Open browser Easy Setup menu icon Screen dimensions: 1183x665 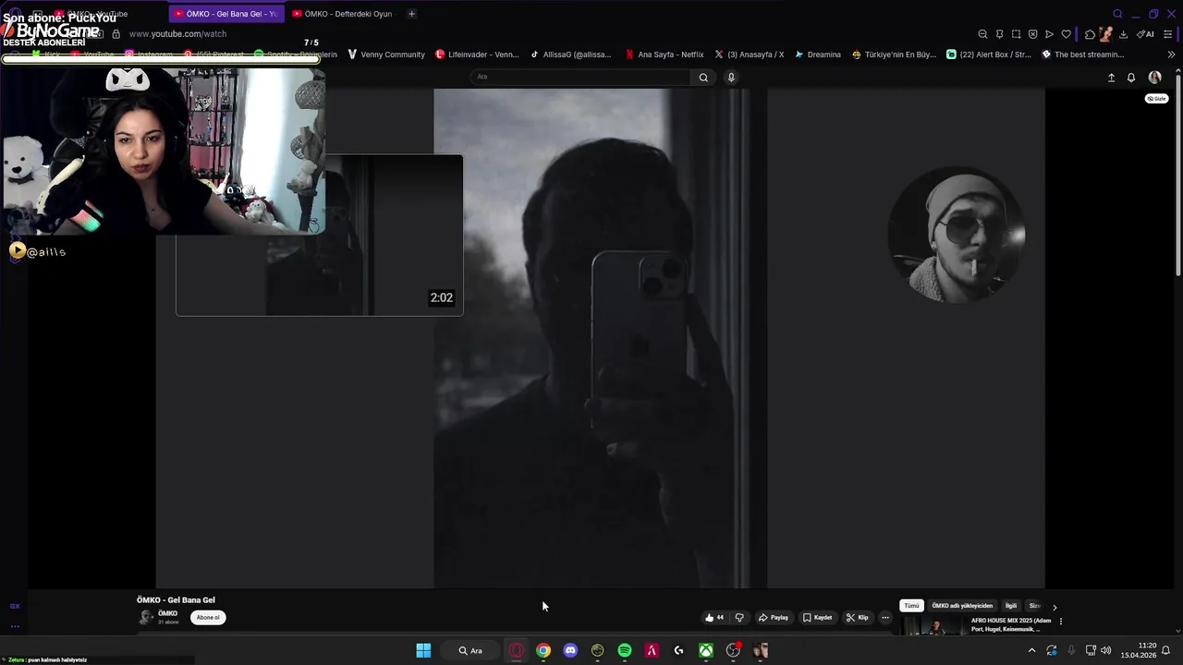(1168, 34)
